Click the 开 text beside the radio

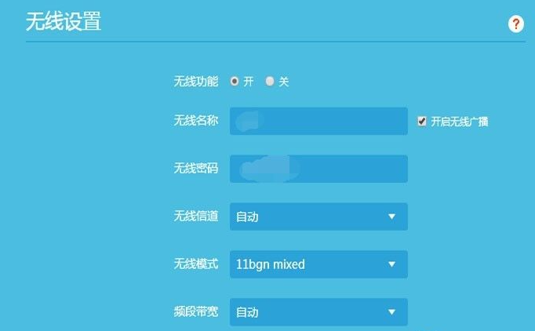click(x=249, y=82)
